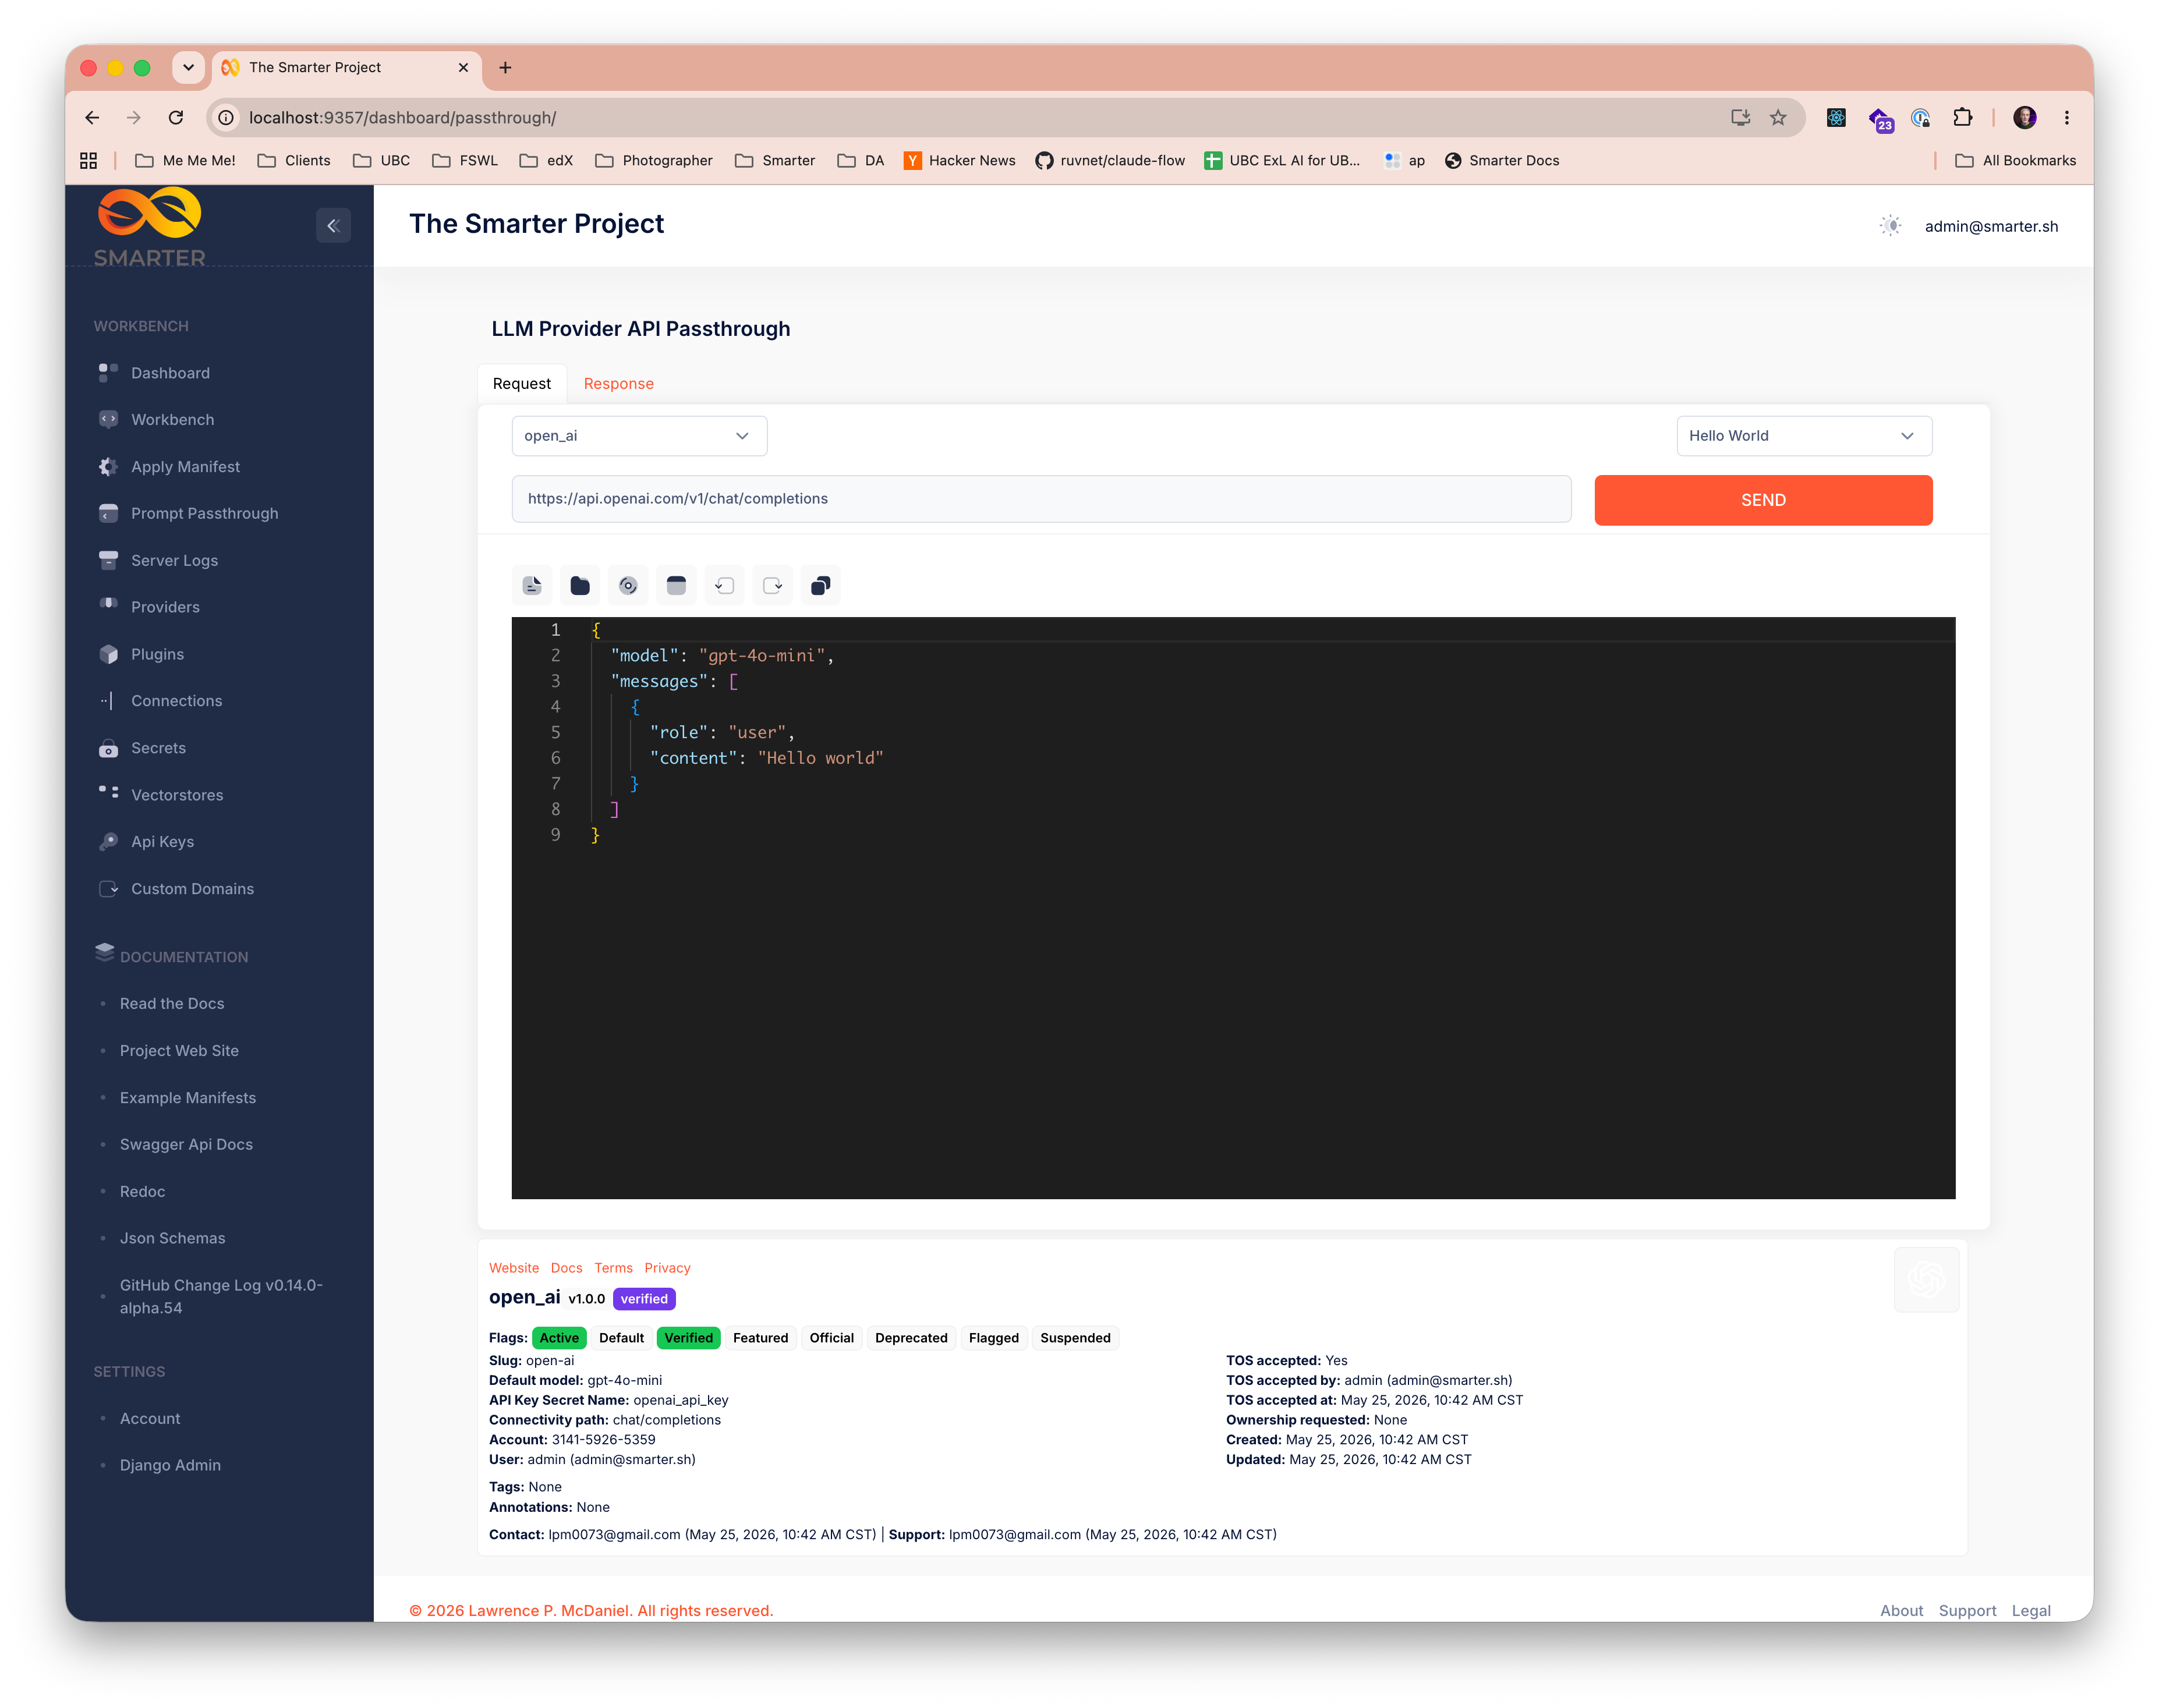The width and height of the screenshot is (2159, 1708).
Task: Click inside the JSON code editor
Action: coord(1233,908)
